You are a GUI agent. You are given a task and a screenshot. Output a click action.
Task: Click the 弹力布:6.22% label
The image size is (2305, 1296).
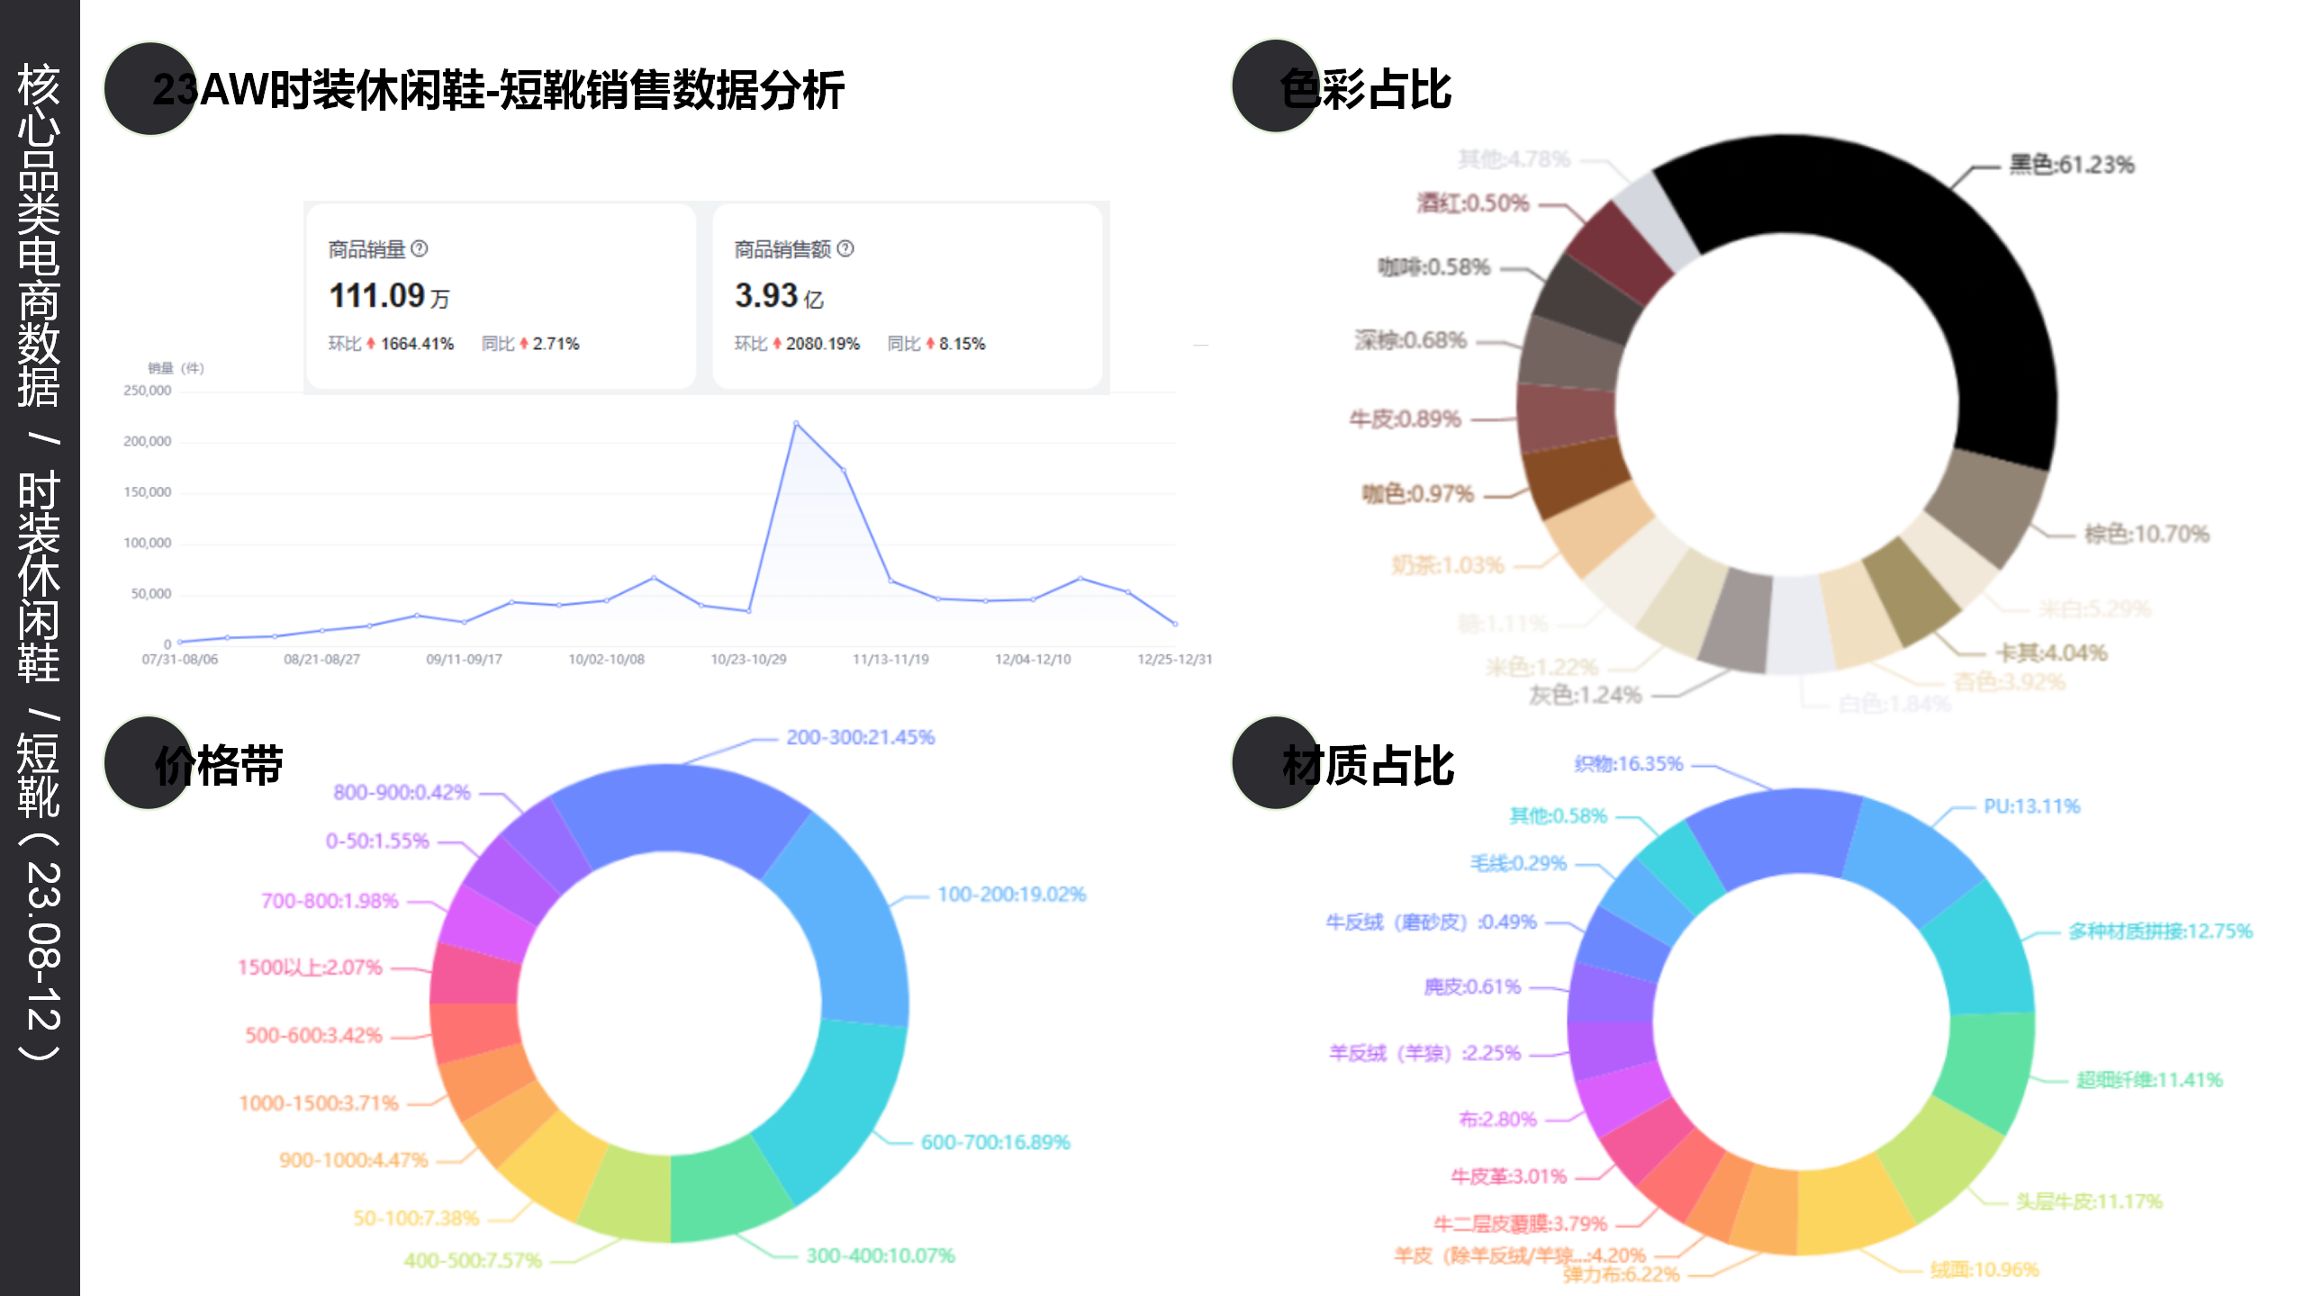tap(1622, 1274)
